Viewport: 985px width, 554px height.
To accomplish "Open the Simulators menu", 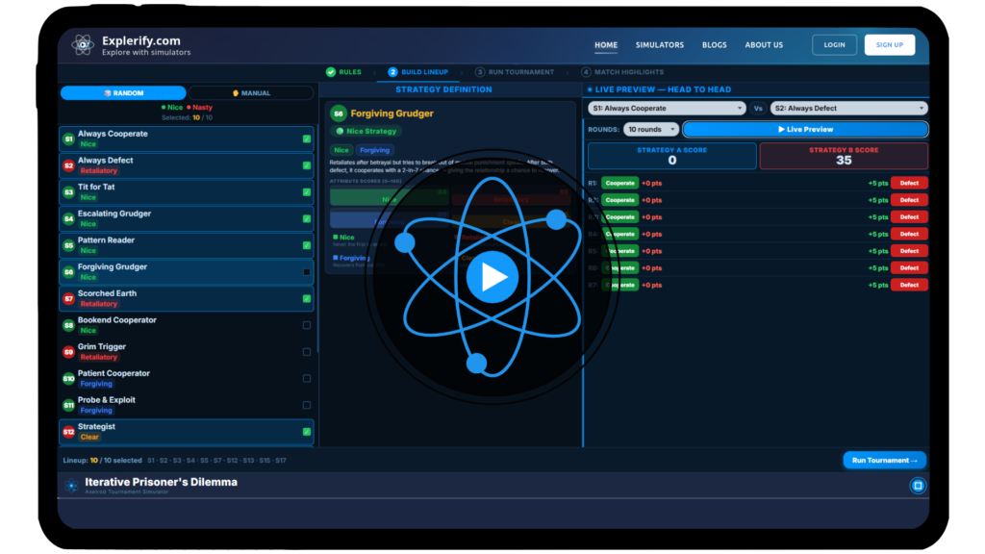I will (x=660, y=45).
